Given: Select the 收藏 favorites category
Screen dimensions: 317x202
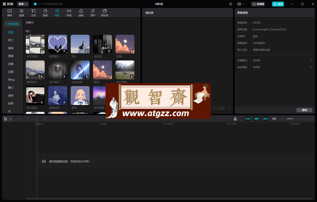Looking at the screenshot, I should point(11,32).
